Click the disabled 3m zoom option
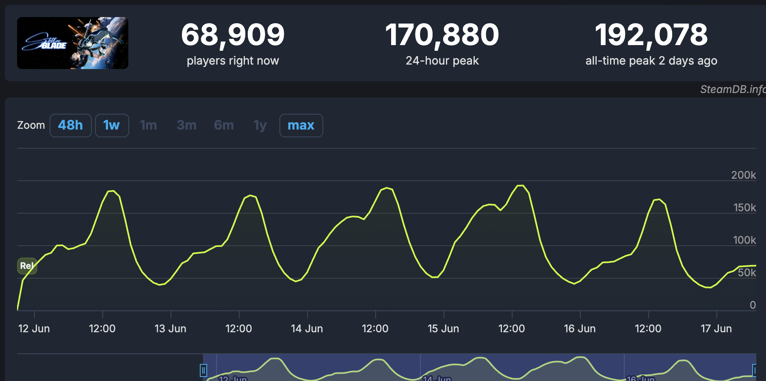The image size is (766, 381). pyautogui.click(x=186, y=126)
